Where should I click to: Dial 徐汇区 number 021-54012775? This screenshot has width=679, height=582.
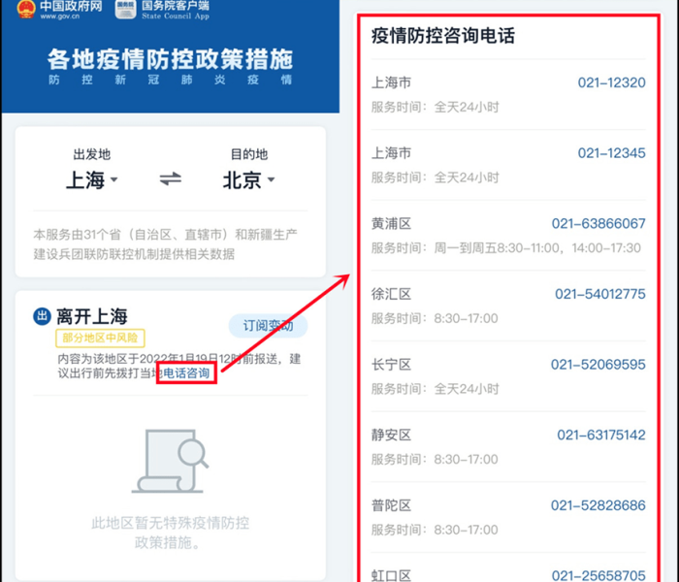click(x=599, y=294)
